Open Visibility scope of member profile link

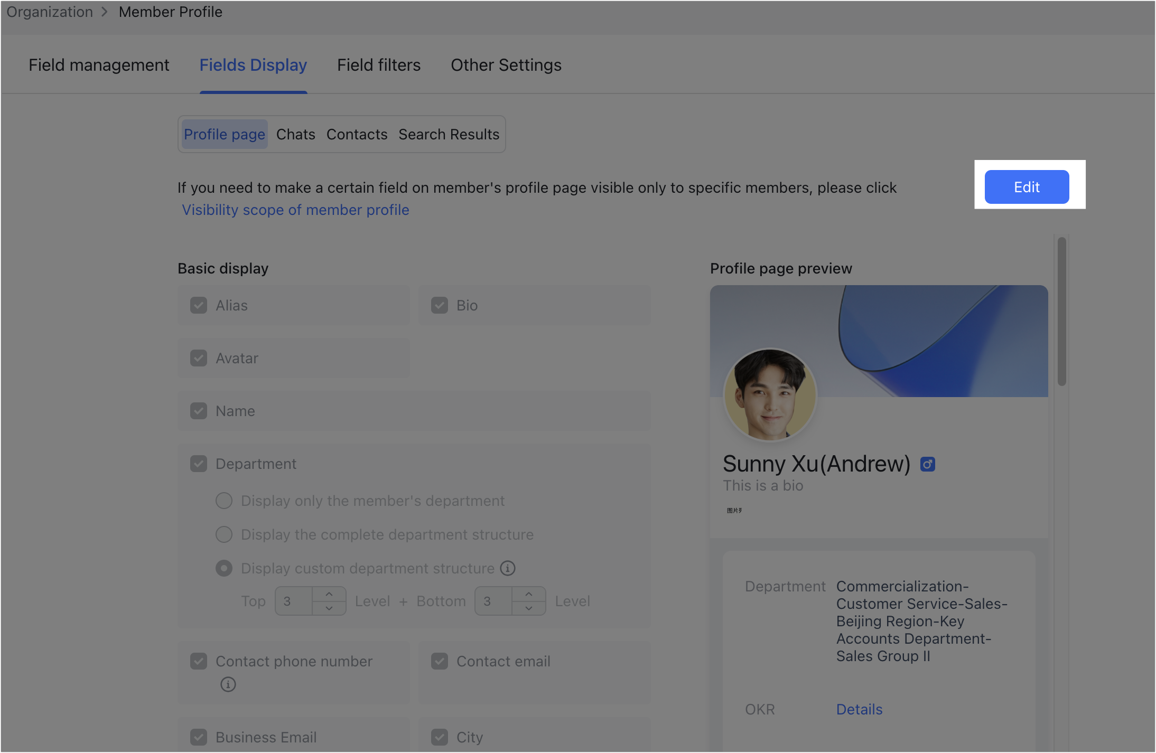point(295,210)
